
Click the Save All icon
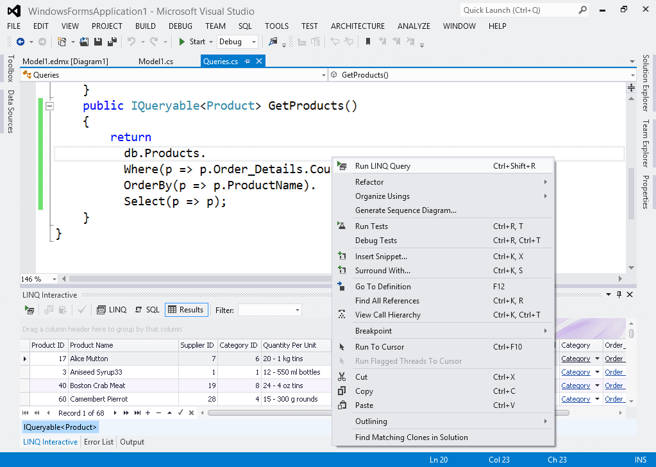[x=112, y=42]
